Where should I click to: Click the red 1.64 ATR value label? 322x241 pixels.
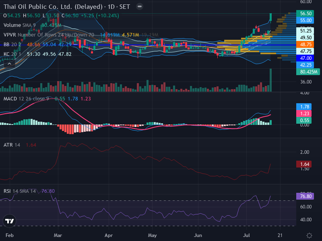click(304, 164)
